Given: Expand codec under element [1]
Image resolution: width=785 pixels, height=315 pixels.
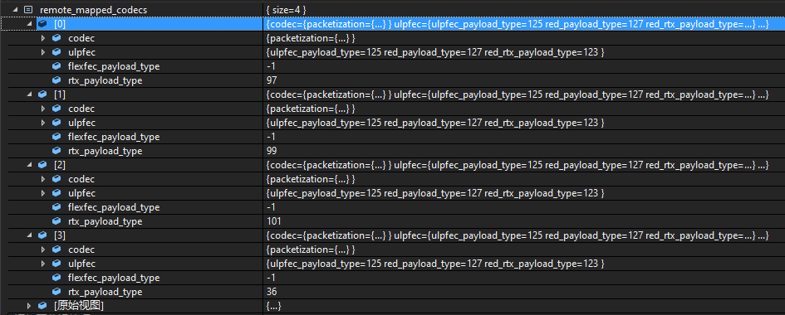Looking at the screenshot, I should pyautogui.click(x=43, y=109).
